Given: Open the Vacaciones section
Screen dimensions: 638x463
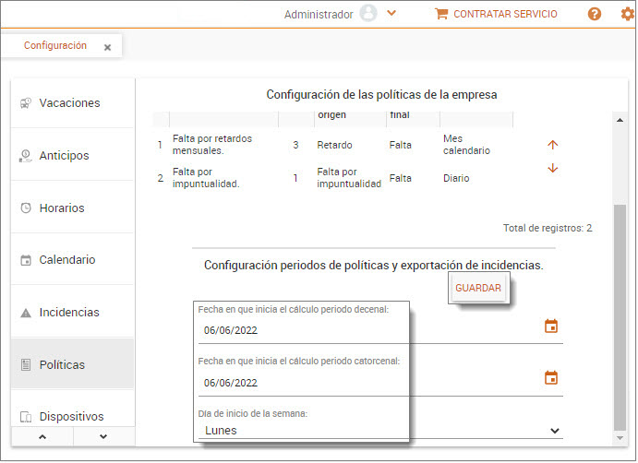Looking at the screenshot, I should coord(69,103).
